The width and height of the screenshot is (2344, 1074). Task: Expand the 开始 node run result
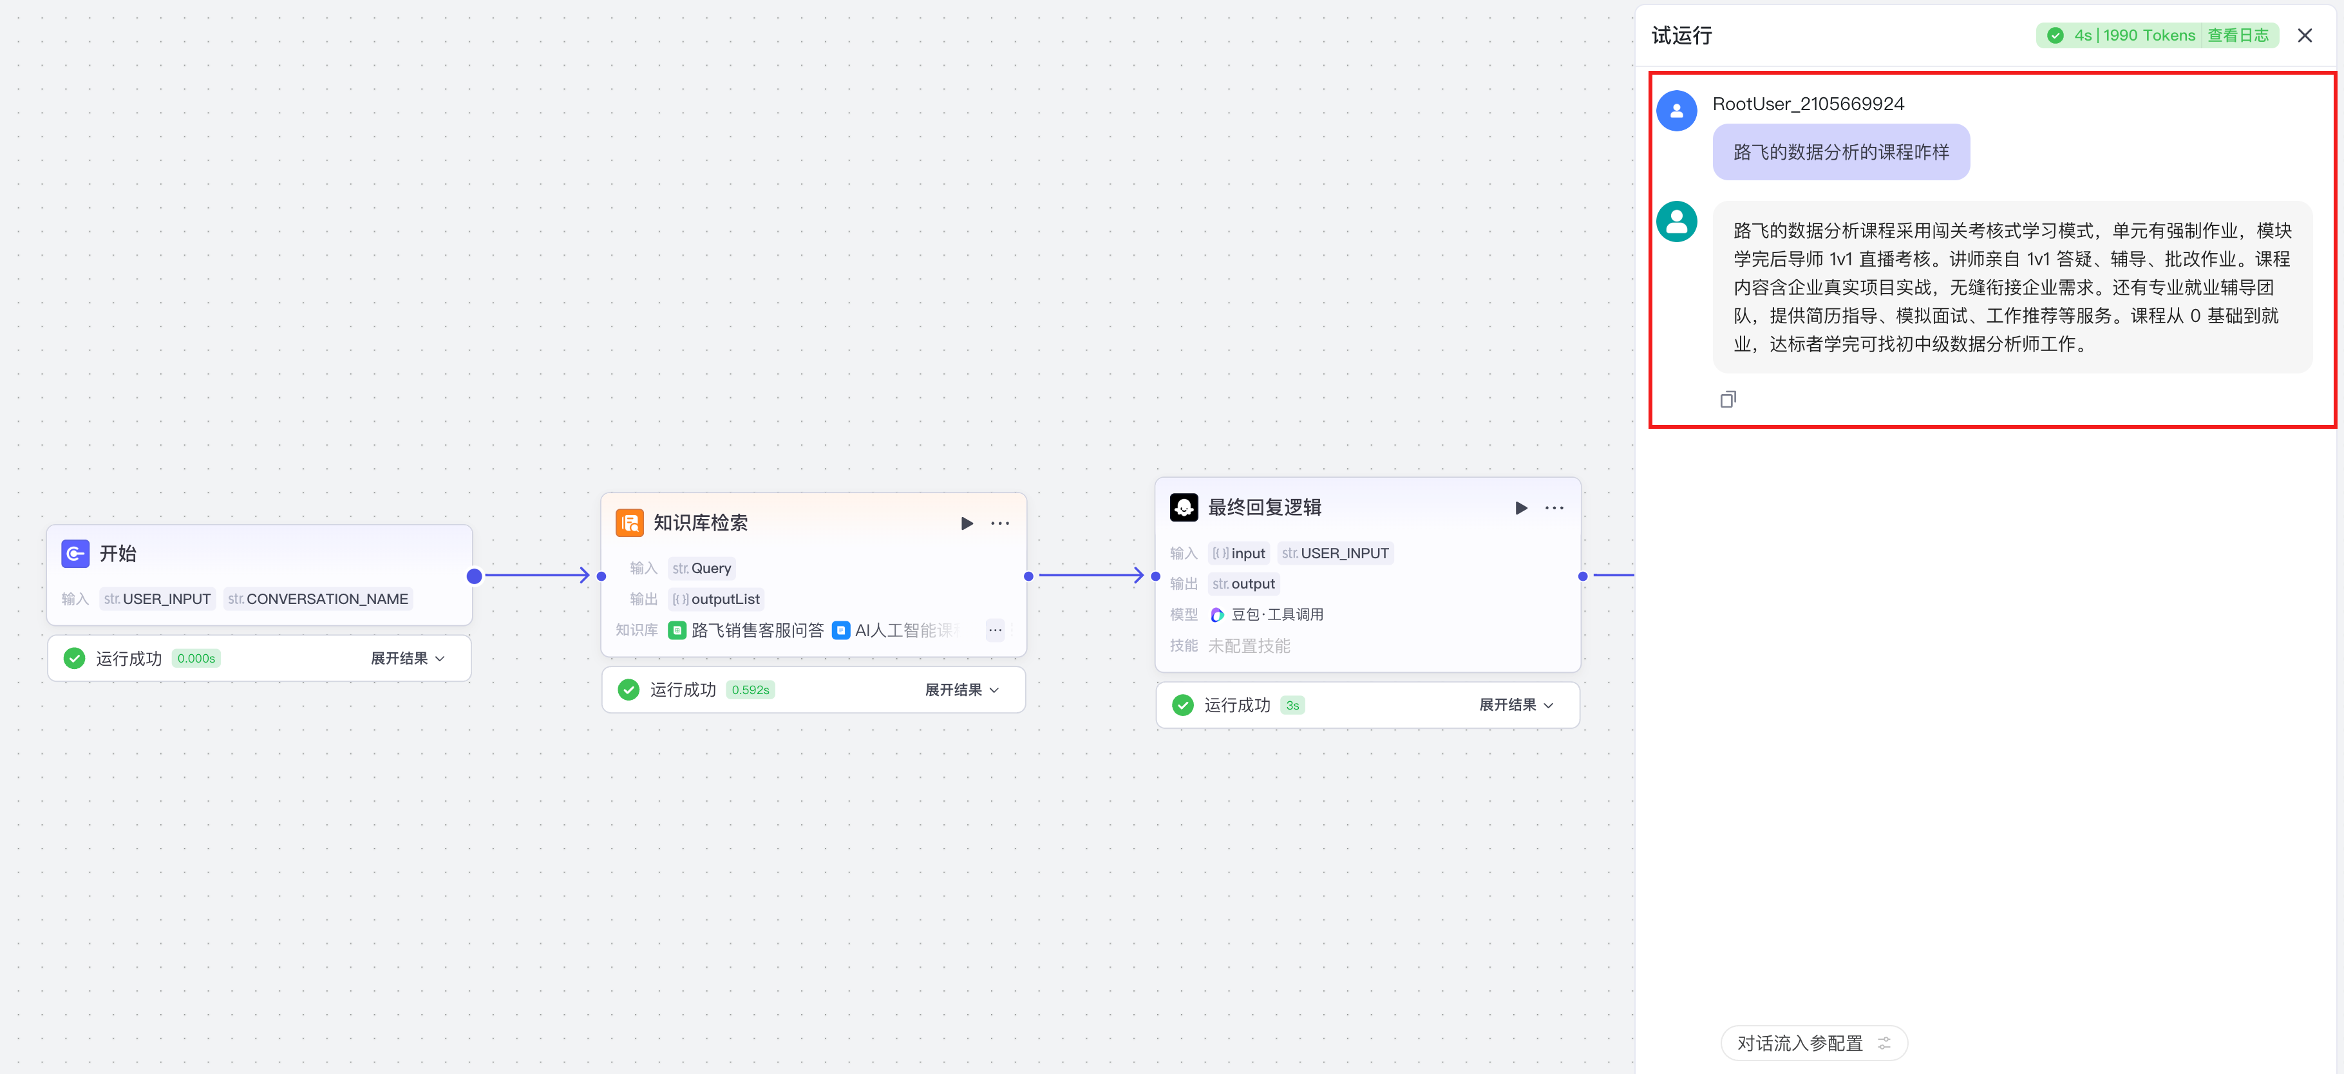tap(407, 658)
